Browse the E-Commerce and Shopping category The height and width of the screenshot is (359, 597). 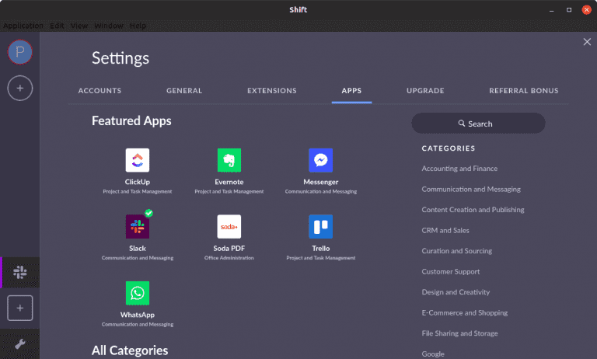click(x=465, y=312)
